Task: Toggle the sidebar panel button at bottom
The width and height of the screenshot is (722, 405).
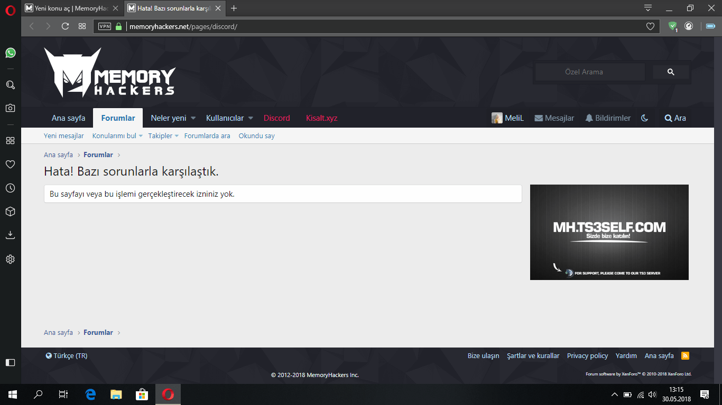Action: (x=10, y=362)
